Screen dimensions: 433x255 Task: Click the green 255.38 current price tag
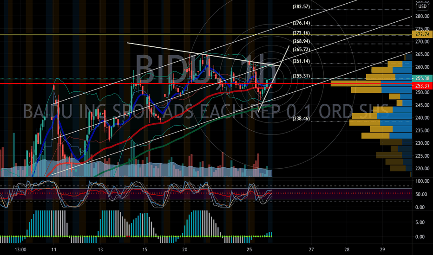[x=422, y=78]
